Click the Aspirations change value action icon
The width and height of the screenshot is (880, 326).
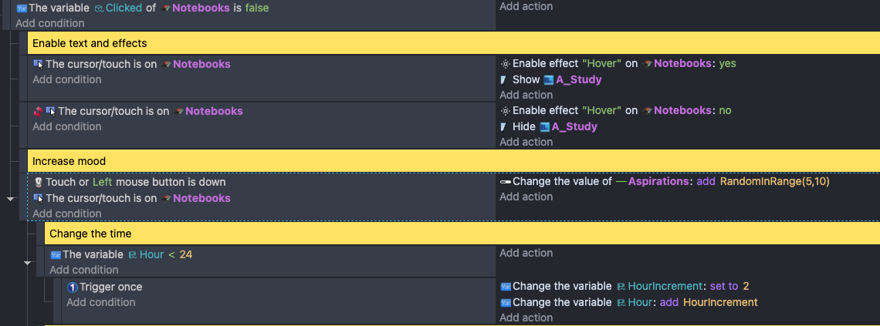[505, 182]
